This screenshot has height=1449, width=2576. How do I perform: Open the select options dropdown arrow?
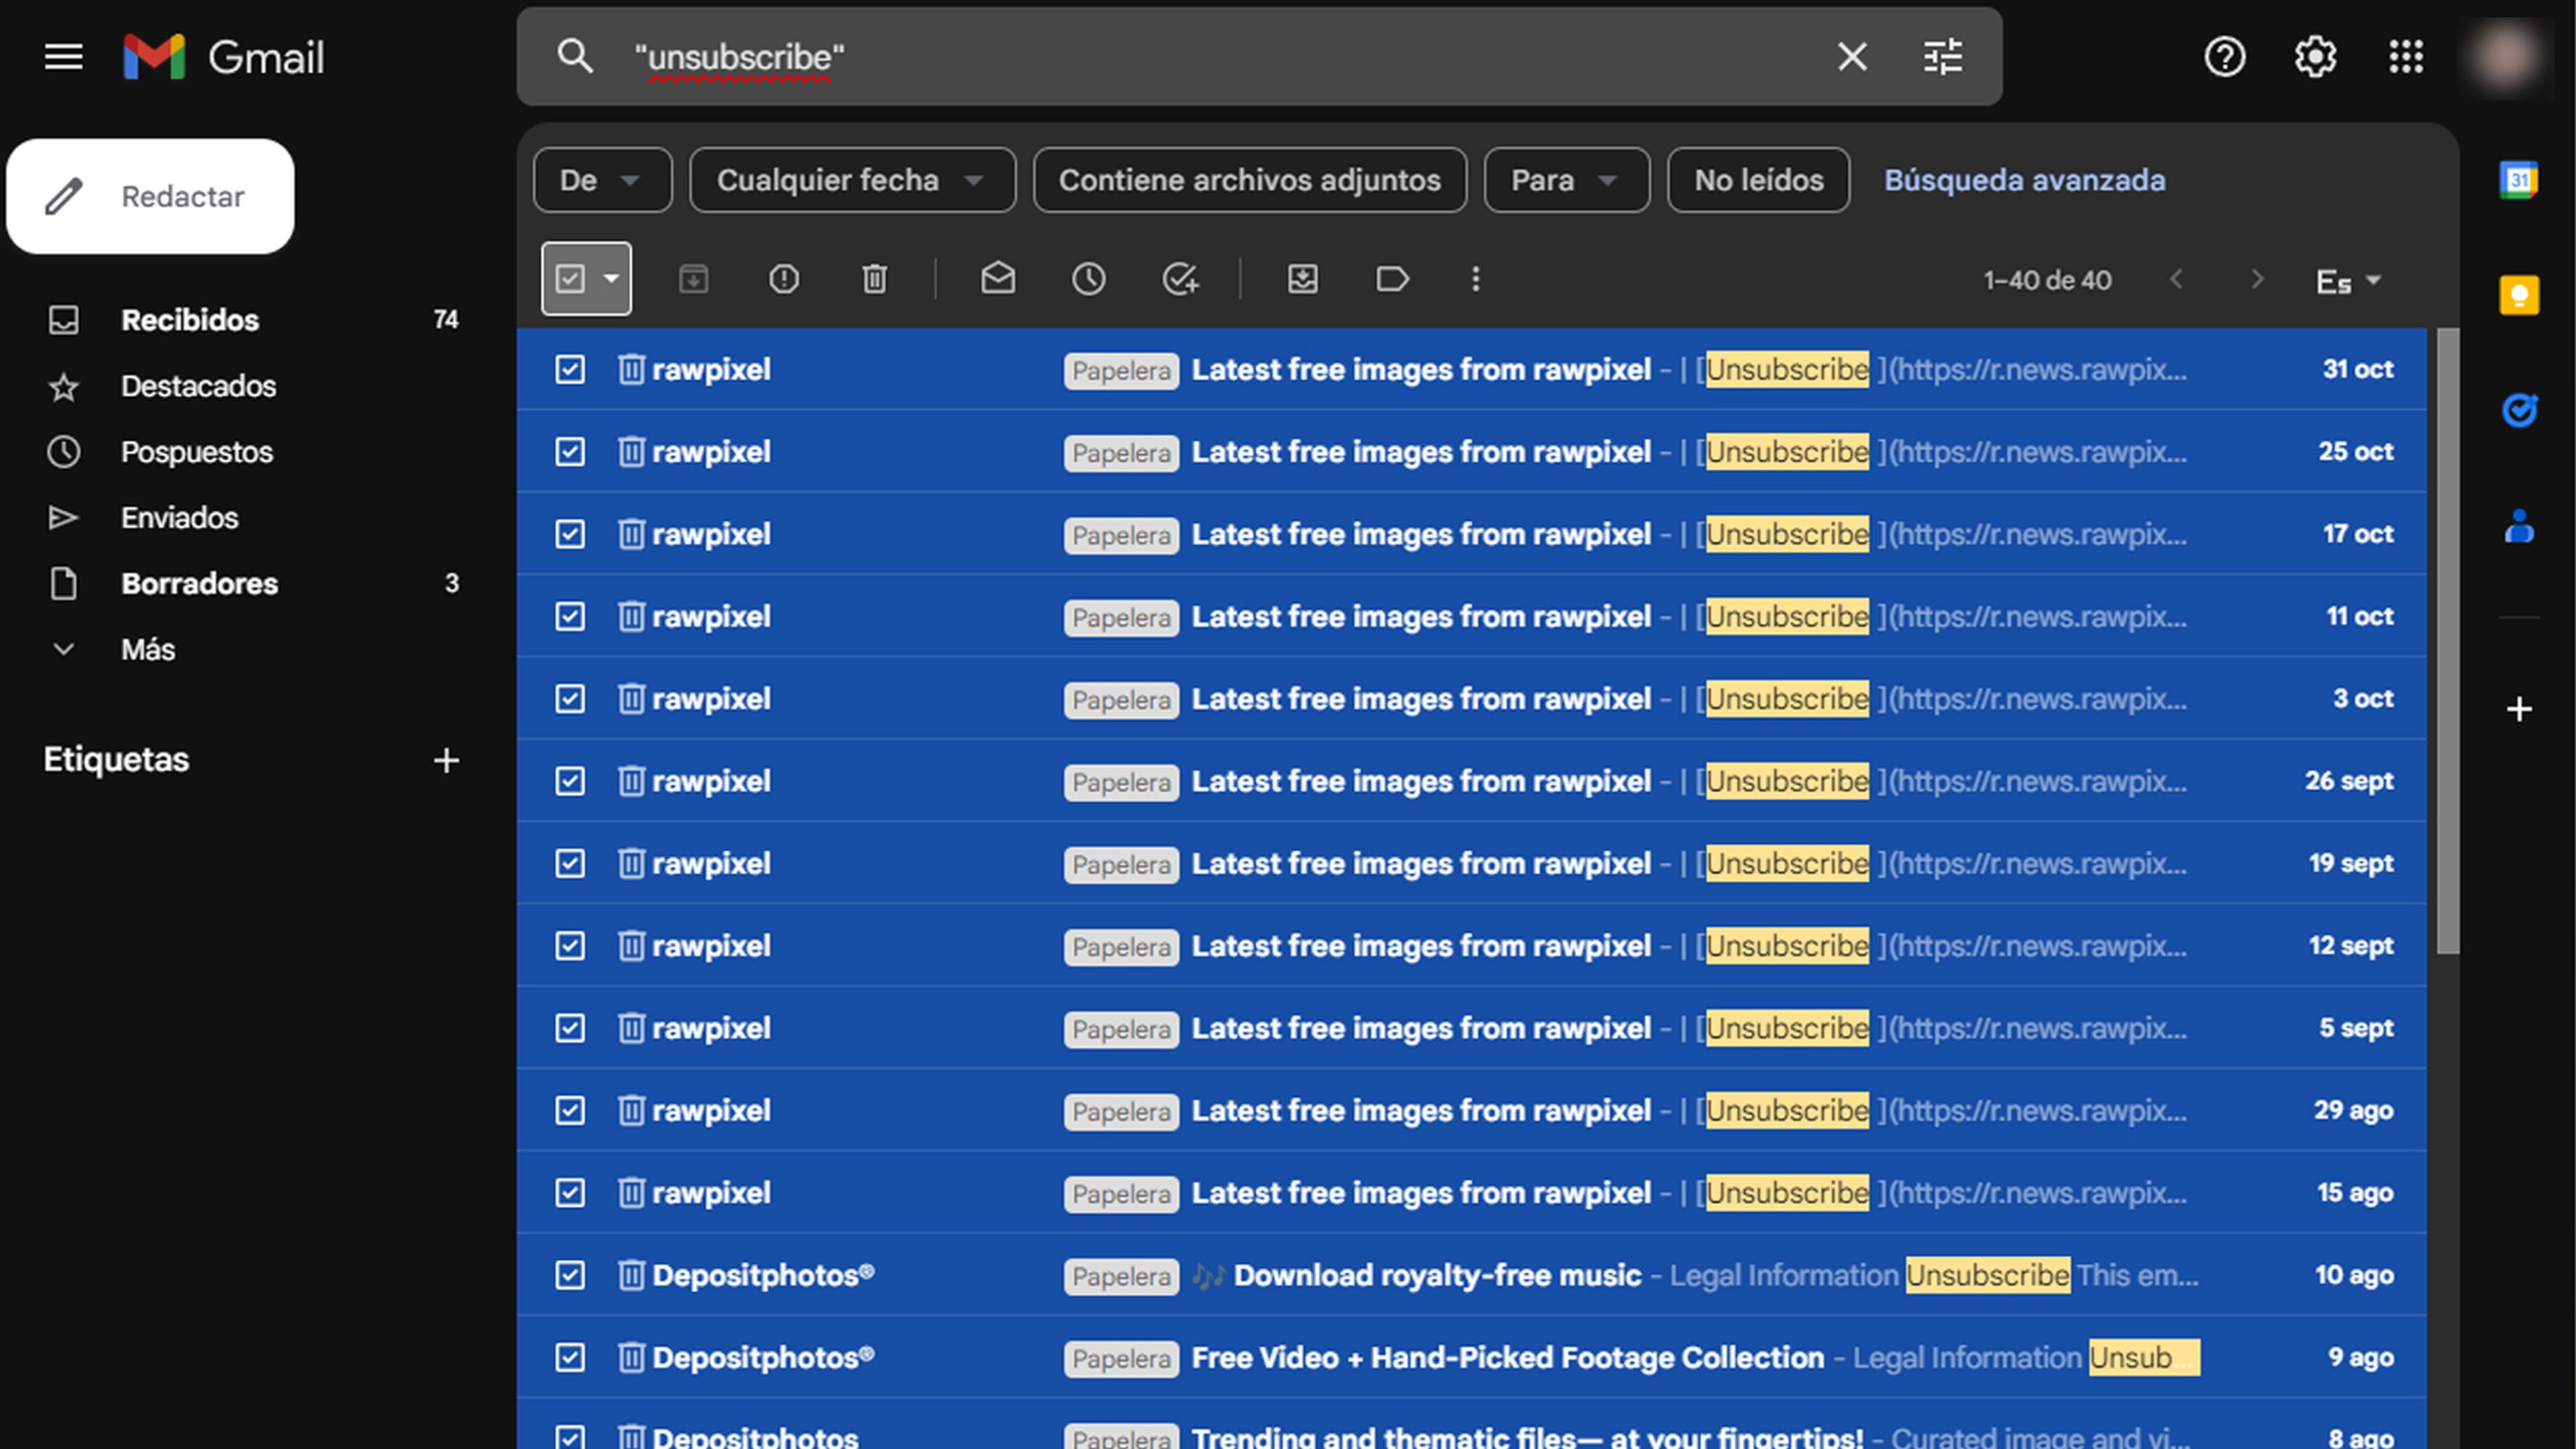click(611, 279)
